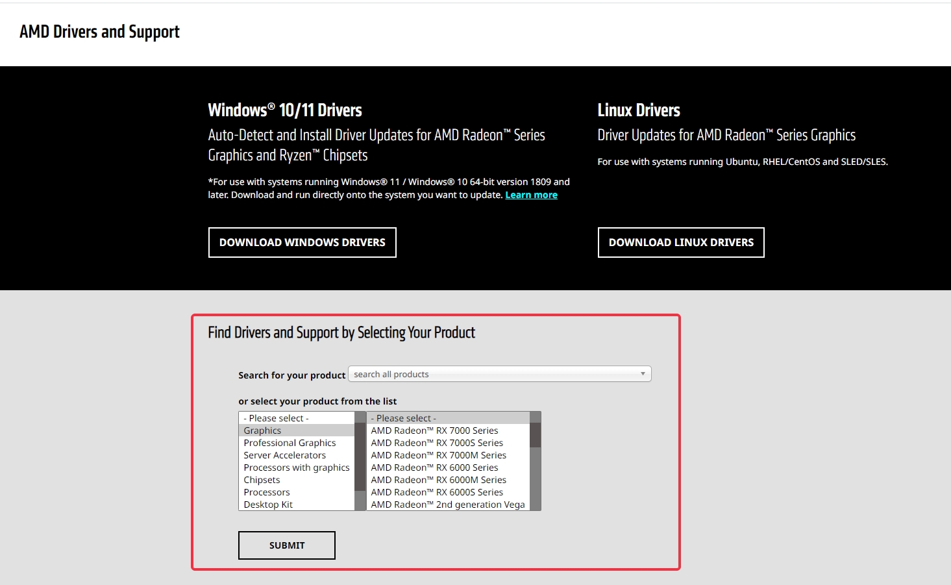Image resolution: width=951 pixels, height=585 pixels.
Task: Select AMD Radeon RX 7000S Series
Action: point(448,443)
